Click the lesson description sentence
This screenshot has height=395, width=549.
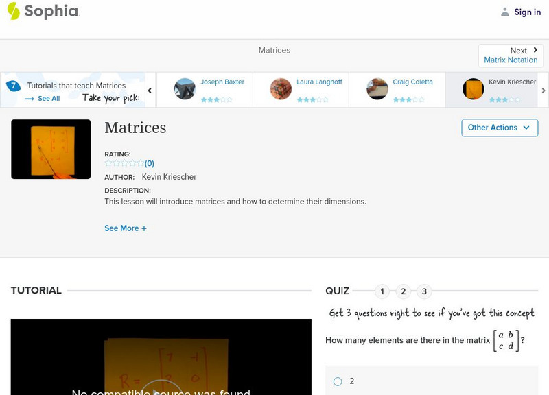point(235,202)
